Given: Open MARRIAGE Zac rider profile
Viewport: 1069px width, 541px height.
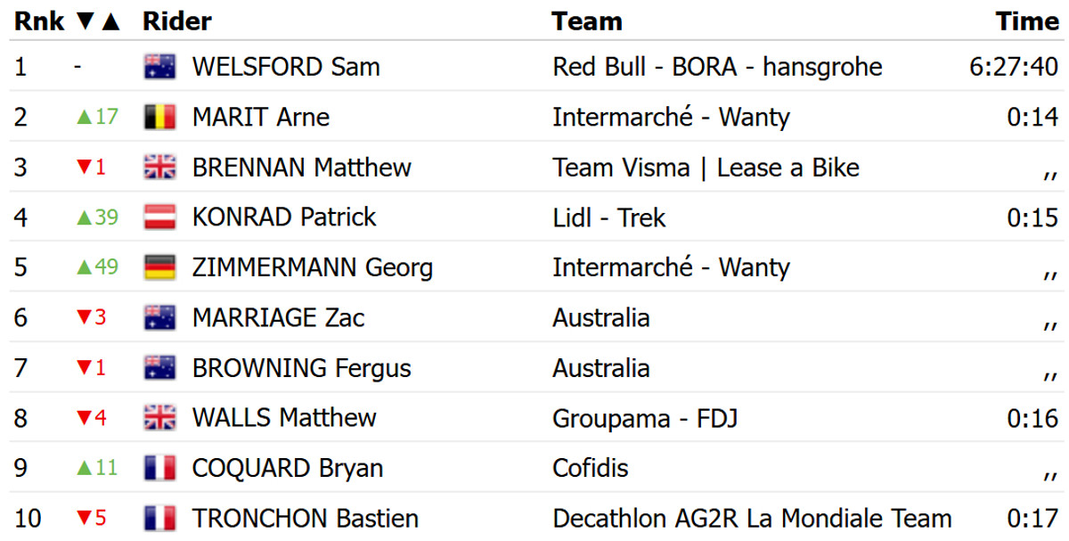Looking at the screenshot, I should click(x=278, y=318).
